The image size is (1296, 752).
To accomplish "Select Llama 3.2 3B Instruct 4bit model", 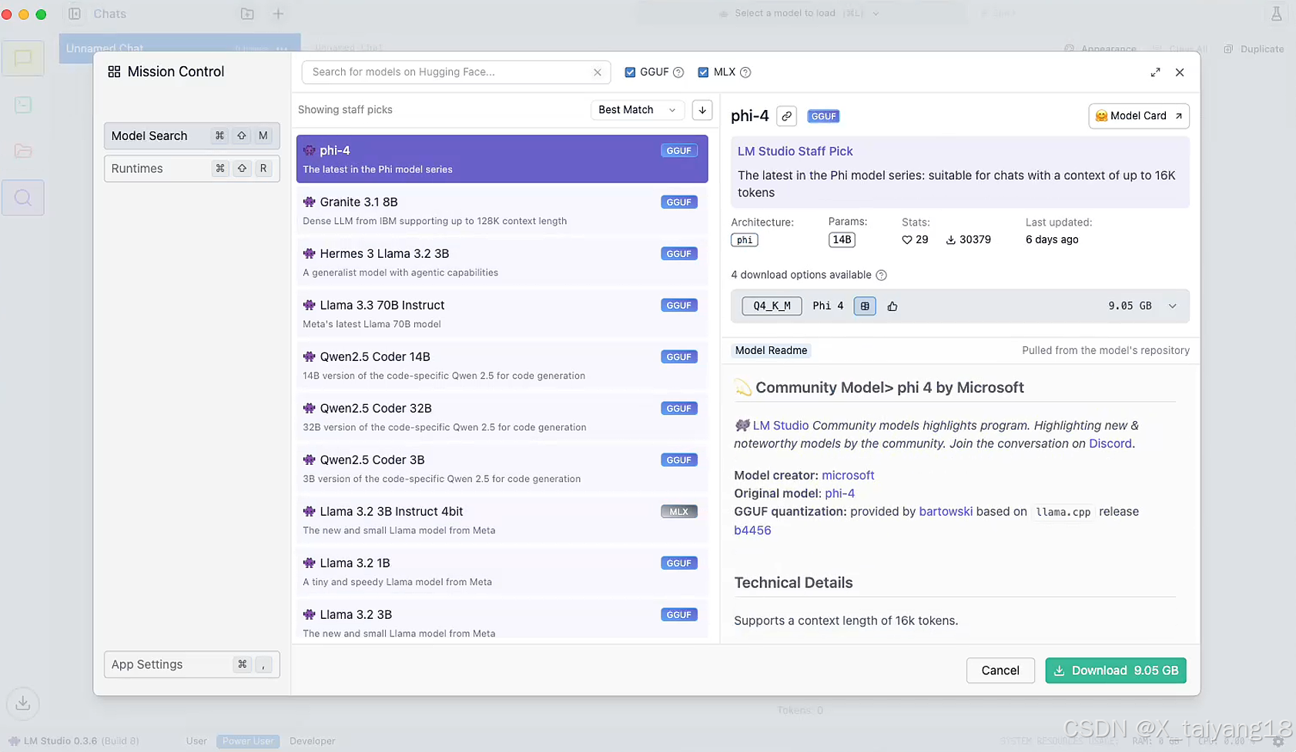I will coord(502,520).
